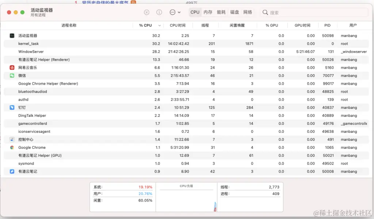This screenshot has width=374, height=219.
Task: Click the 网易云音乐 app icon
Action: coord(12,68)
